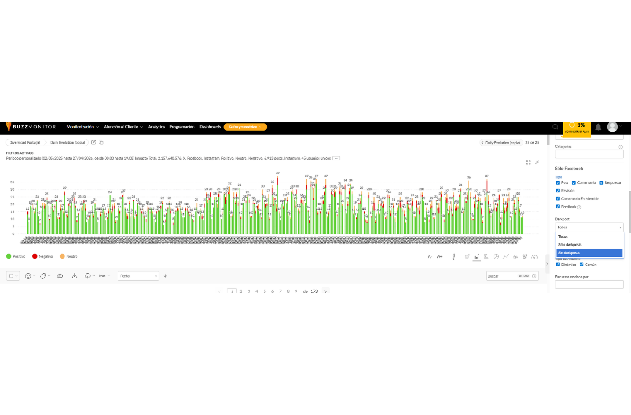The width and height of the screenshot is (631, 415).
Task: Disable the Comentario En Mención checkbox
Action: (558, 199)
